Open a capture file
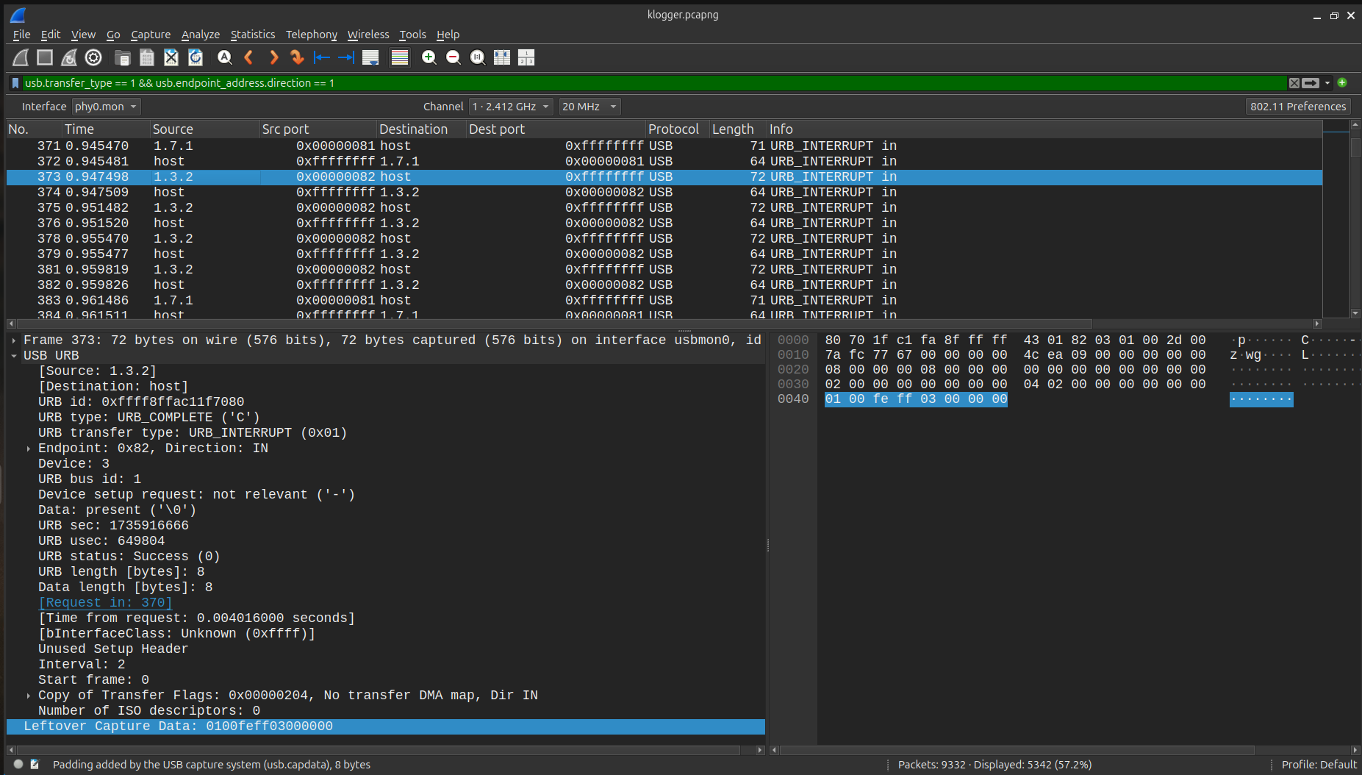 point(123,57)
